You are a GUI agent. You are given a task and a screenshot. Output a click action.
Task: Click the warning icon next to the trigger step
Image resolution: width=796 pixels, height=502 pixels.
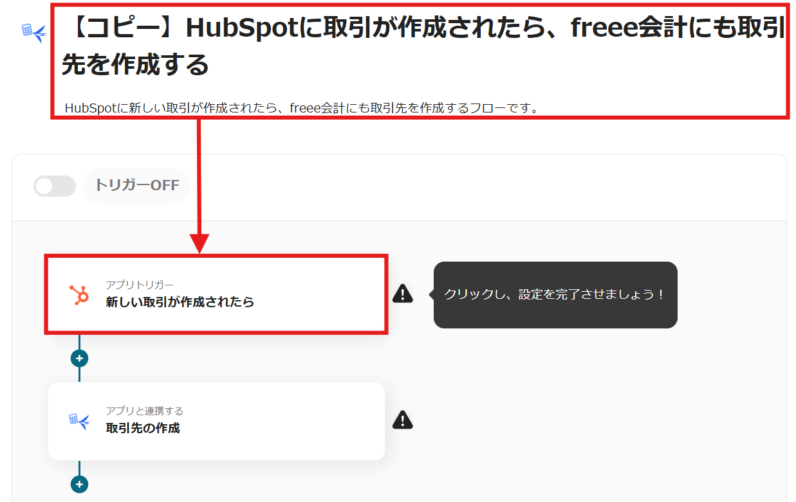click(403, 293)
